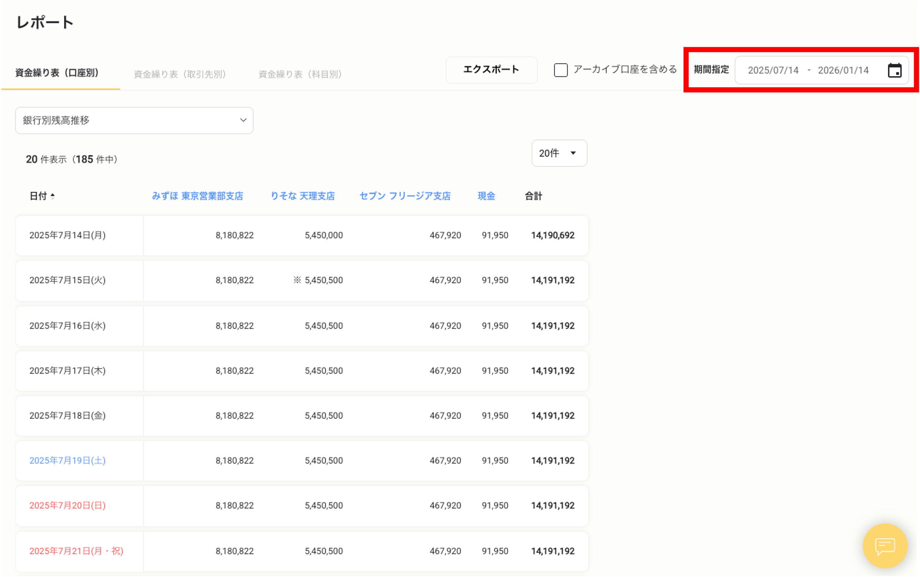
Task: Switch to 資金繰り表（取引先別）tab
Action: (x=180, y=74)
